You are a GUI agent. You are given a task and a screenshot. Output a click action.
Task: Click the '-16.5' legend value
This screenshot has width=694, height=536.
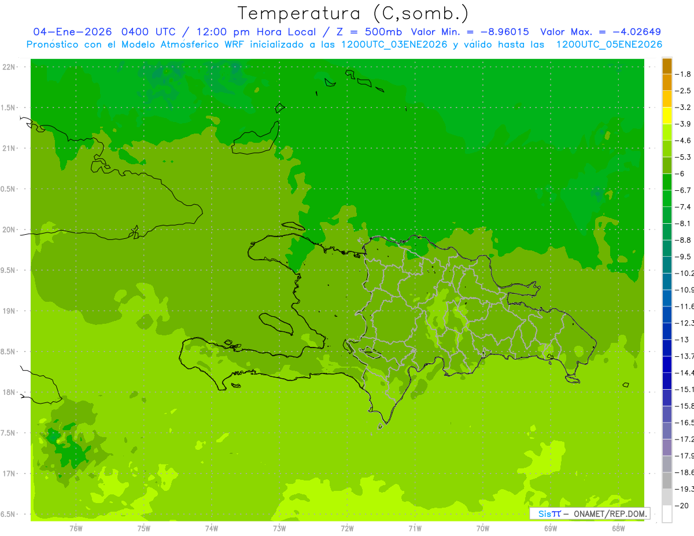[684, 423]
